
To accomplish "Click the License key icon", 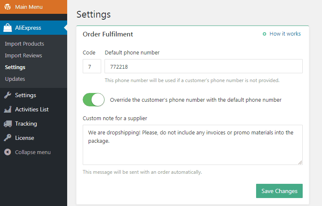I will tap(8, 138).
